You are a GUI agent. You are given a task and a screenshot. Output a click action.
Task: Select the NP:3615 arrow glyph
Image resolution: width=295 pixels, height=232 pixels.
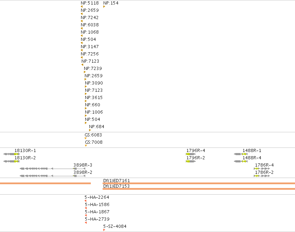point(86,101)
